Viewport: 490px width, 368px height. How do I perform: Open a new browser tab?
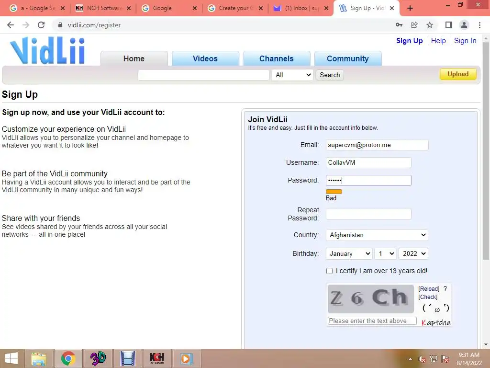tap(410, 8)
